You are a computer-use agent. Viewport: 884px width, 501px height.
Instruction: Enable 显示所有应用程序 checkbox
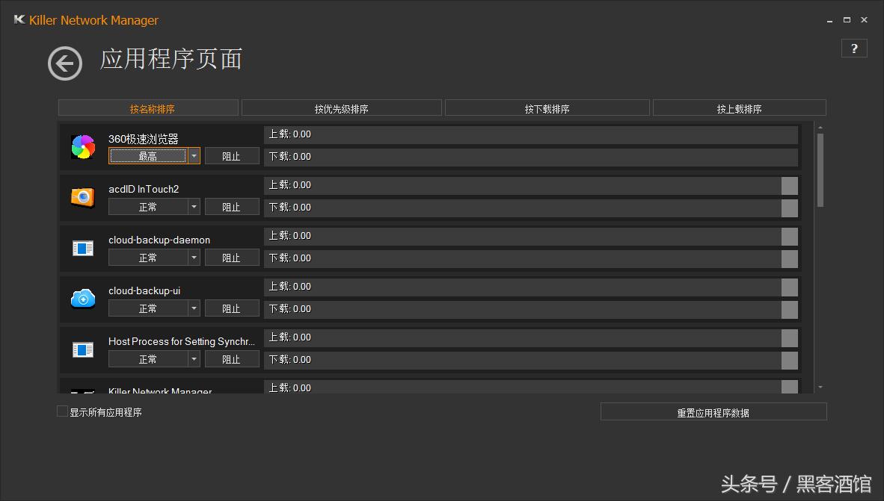[x=62, y=411]
